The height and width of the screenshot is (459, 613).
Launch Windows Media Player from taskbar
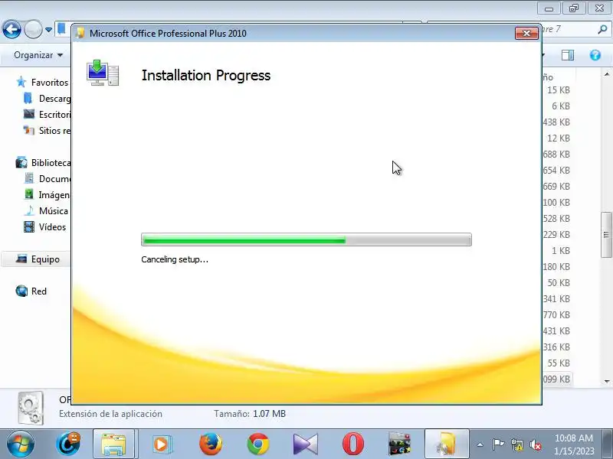coord(162,444)
